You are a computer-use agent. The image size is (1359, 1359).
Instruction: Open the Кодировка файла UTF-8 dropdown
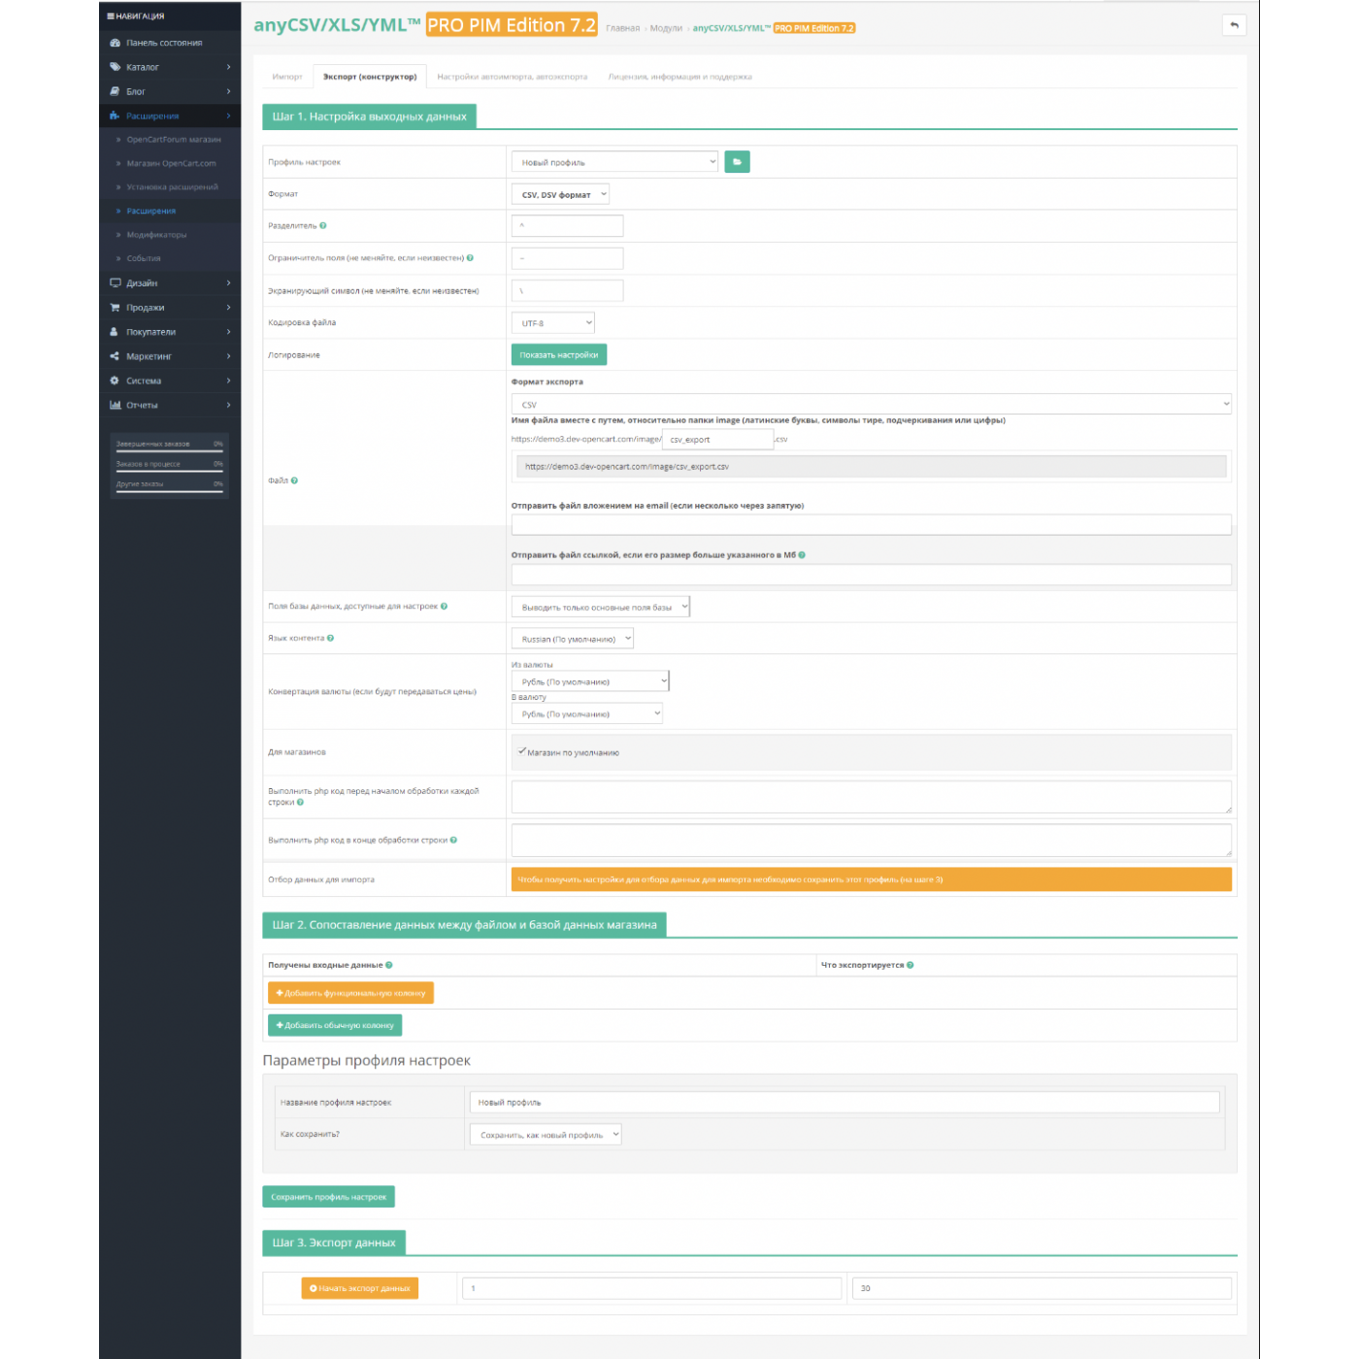[552, 323]
